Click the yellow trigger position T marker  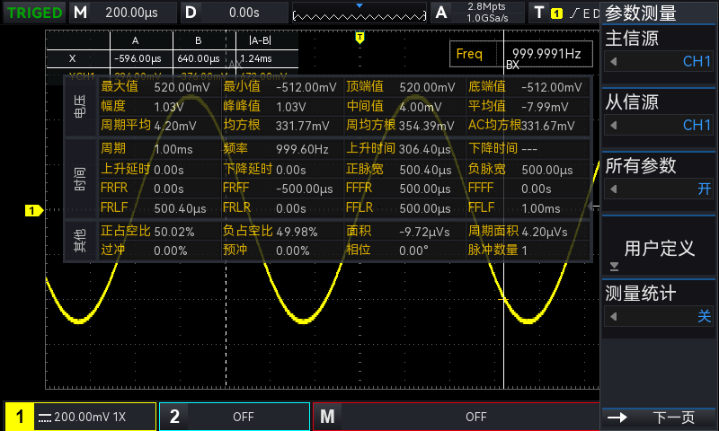point(360,38)
